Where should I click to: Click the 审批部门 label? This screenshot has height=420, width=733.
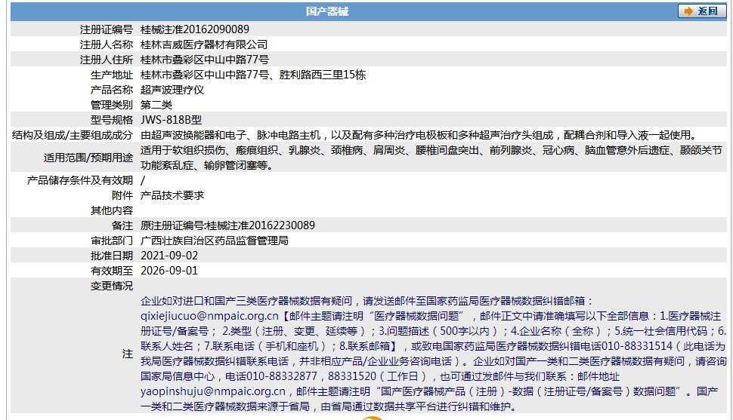(x=112, y=241)
